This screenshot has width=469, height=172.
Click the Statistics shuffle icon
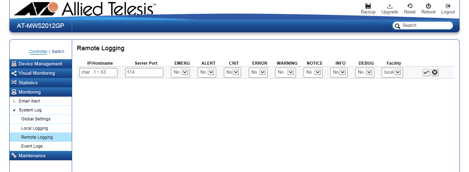(x=14, y=83)
